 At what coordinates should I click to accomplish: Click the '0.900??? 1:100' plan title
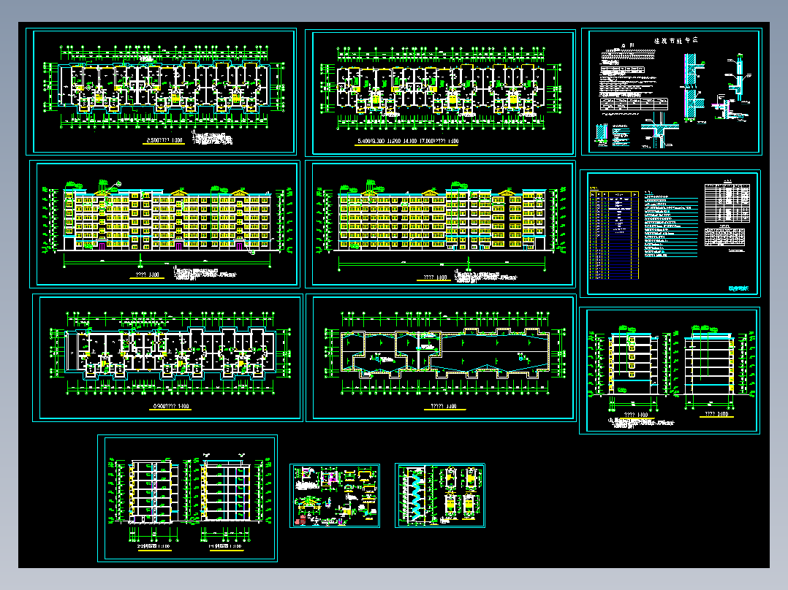tap(170, 406)
